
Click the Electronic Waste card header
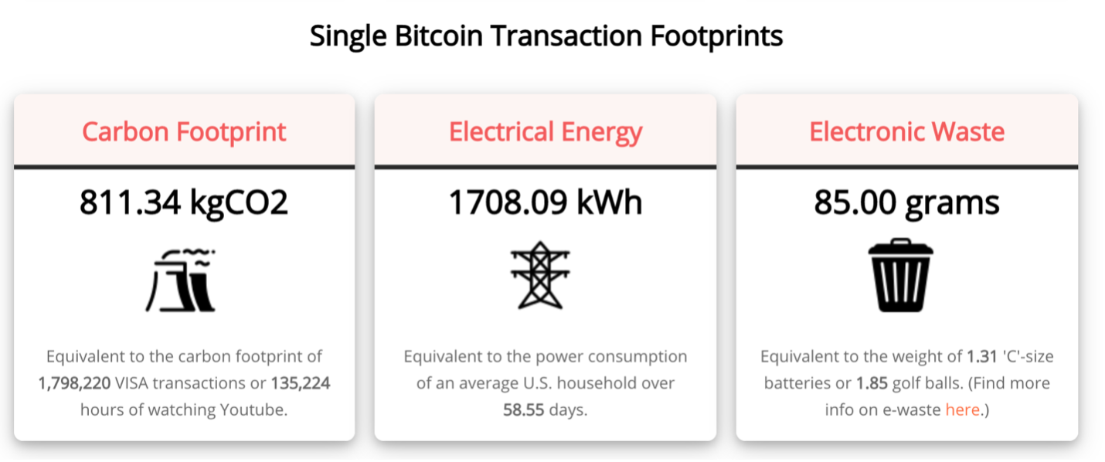[906, 131]
